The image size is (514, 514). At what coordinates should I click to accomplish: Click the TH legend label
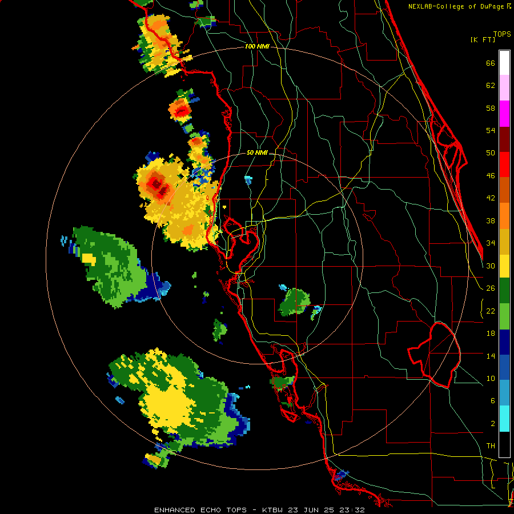pyautogui.click(x=491, y=446)
